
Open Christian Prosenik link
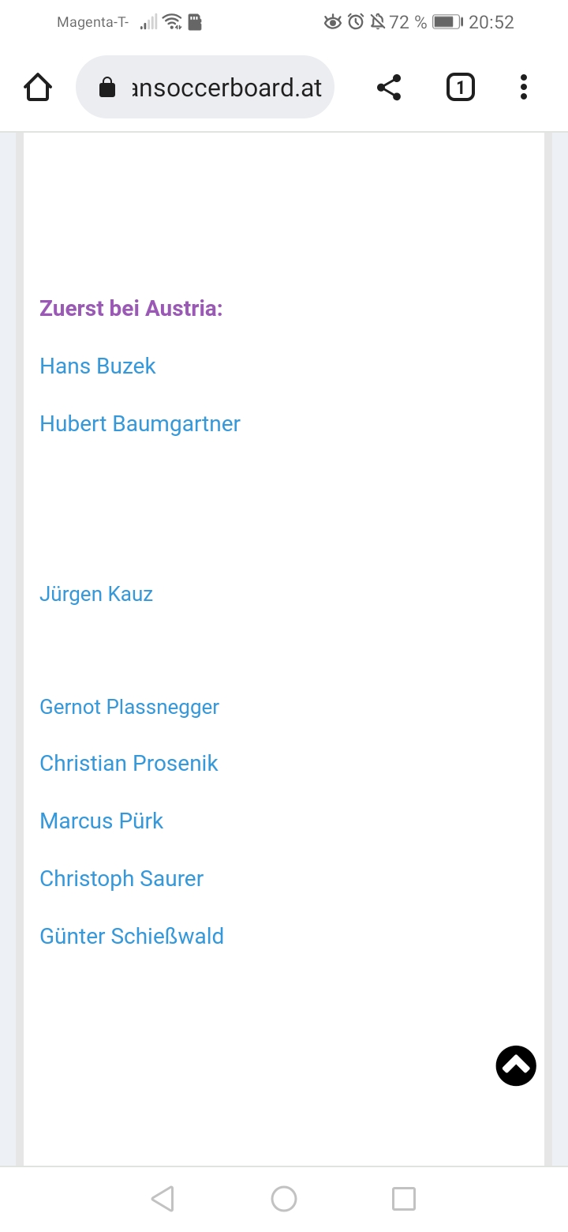[129, 764]
